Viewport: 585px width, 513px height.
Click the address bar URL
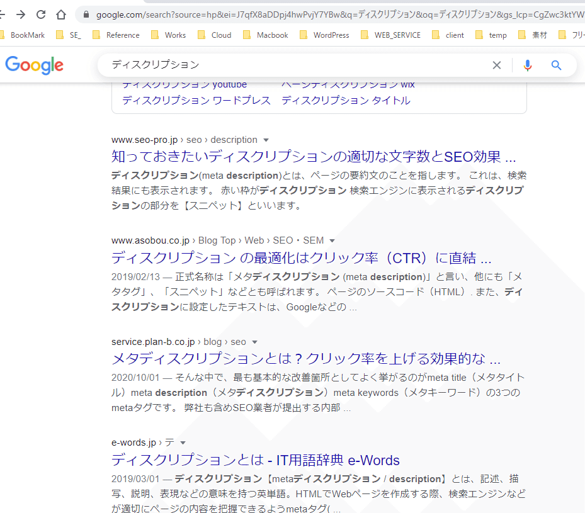[339, 14]
